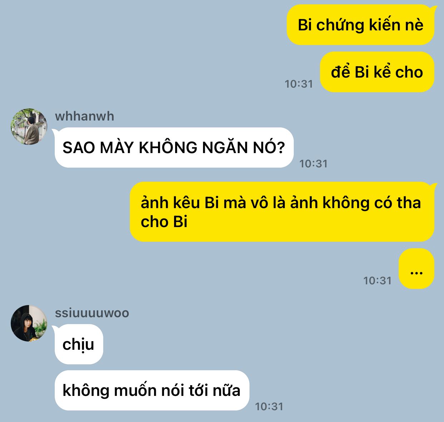Select the "Bi chứng kiến nè" message bubble
The height and width of the screenshot is (422, 444).
click(360, 25)
